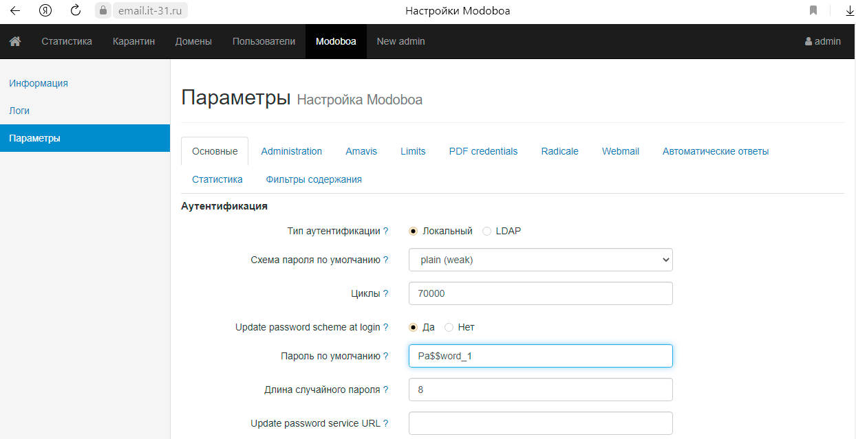Click the Yandex browser logo icon

(x=45, y=10)
